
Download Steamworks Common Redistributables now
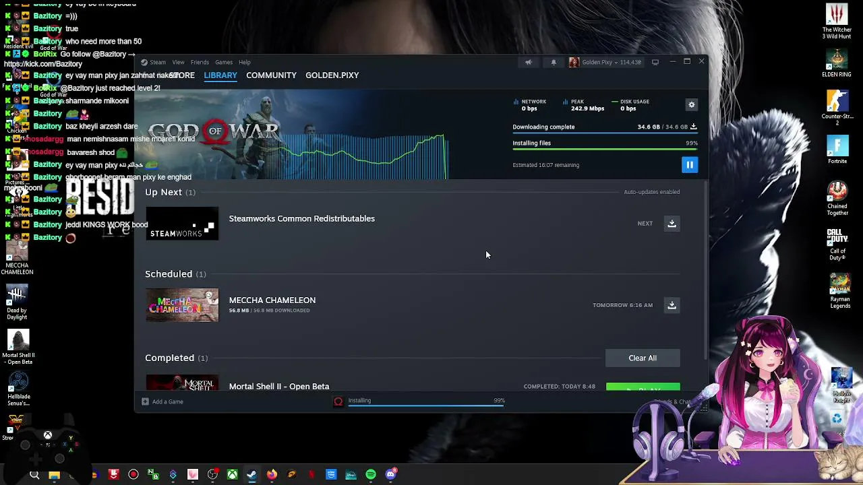pos(672,224)
